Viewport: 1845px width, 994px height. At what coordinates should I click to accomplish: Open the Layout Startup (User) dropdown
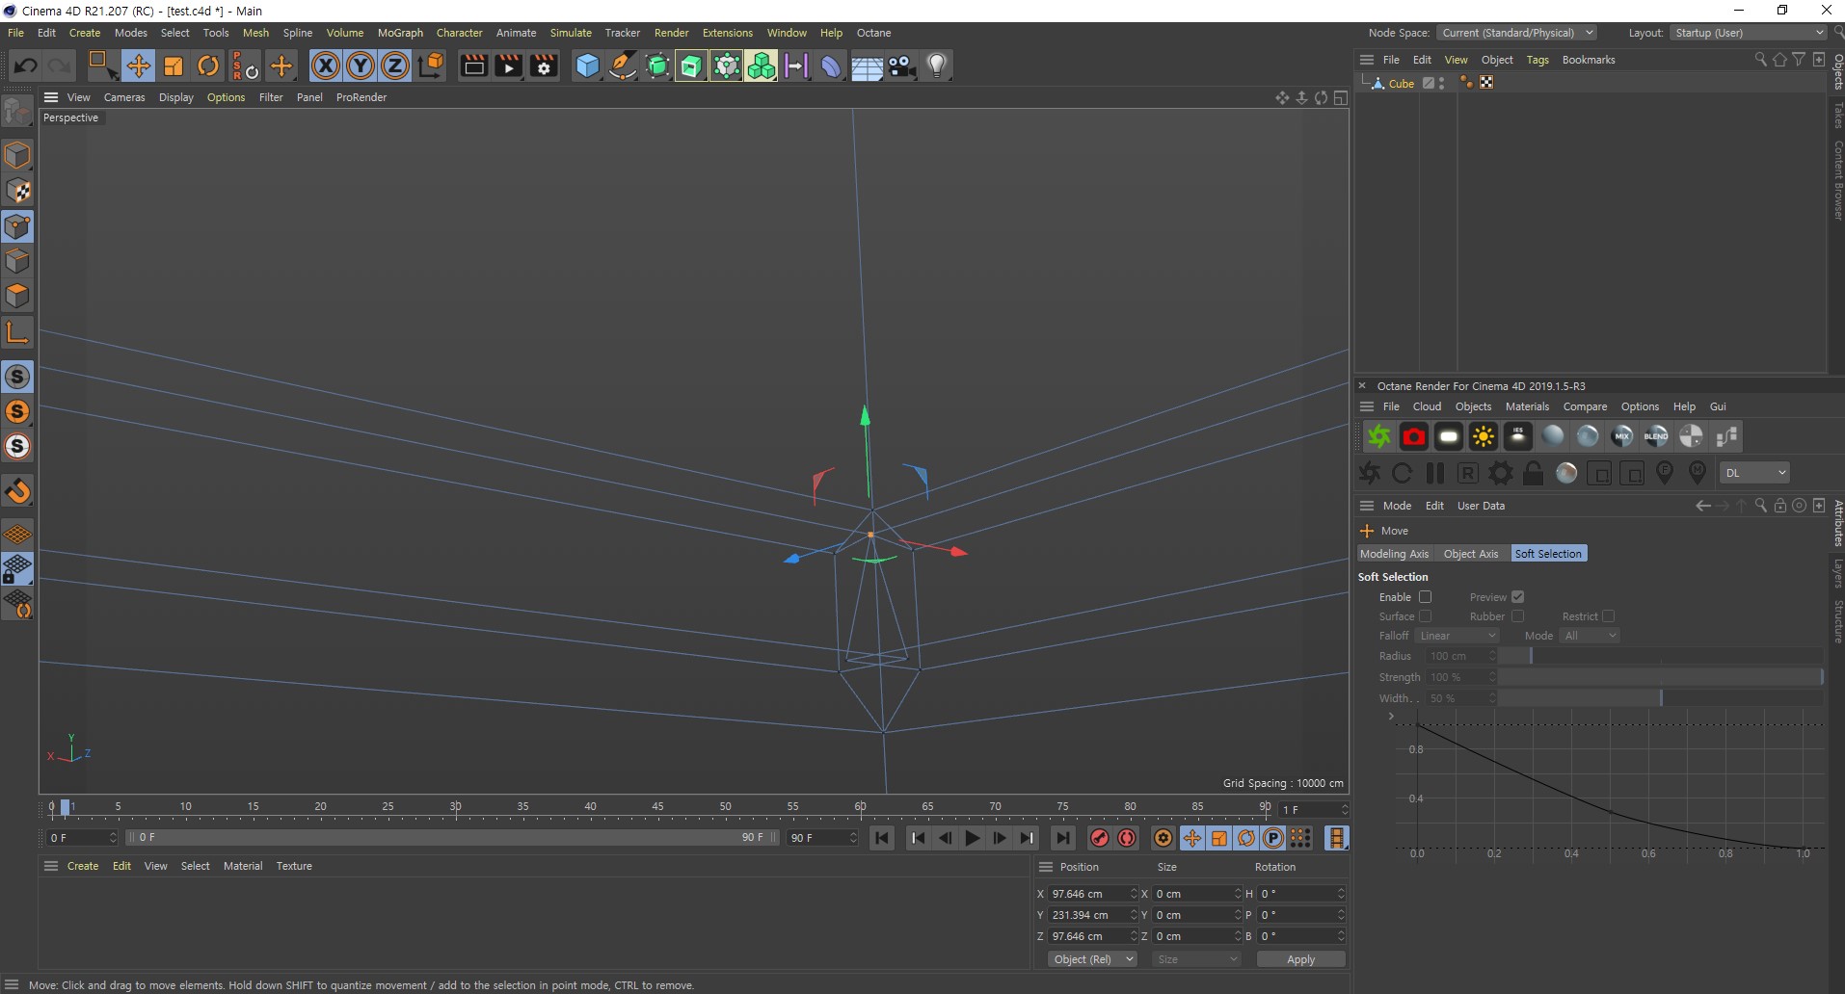coord(1749,33)
